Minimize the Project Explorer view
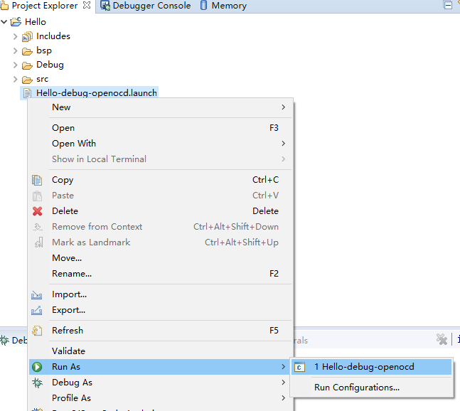 (448, 5)
